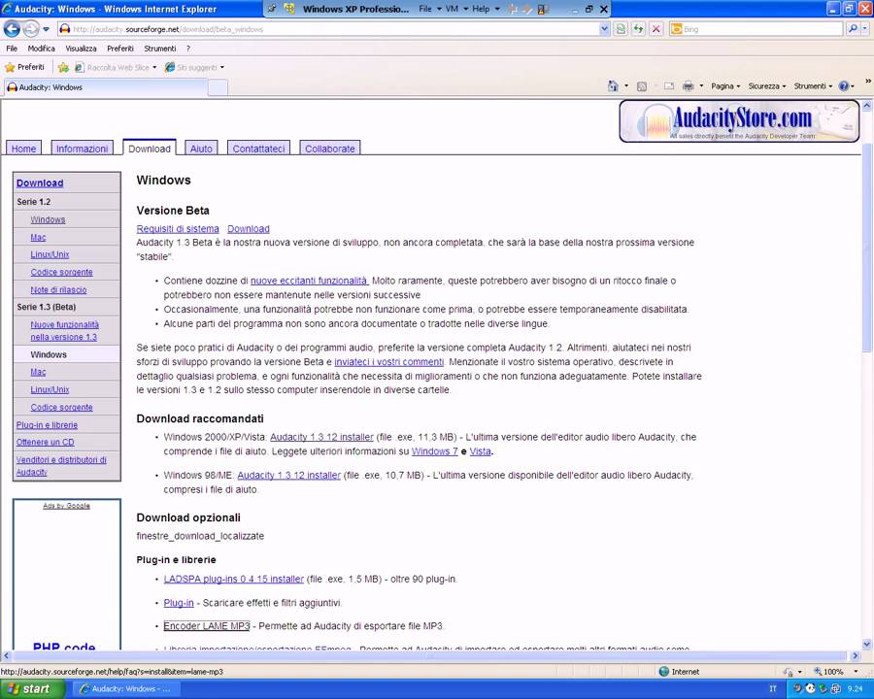
Task: Open recent pages dropdown next to Forward
Action: (47, 29)
